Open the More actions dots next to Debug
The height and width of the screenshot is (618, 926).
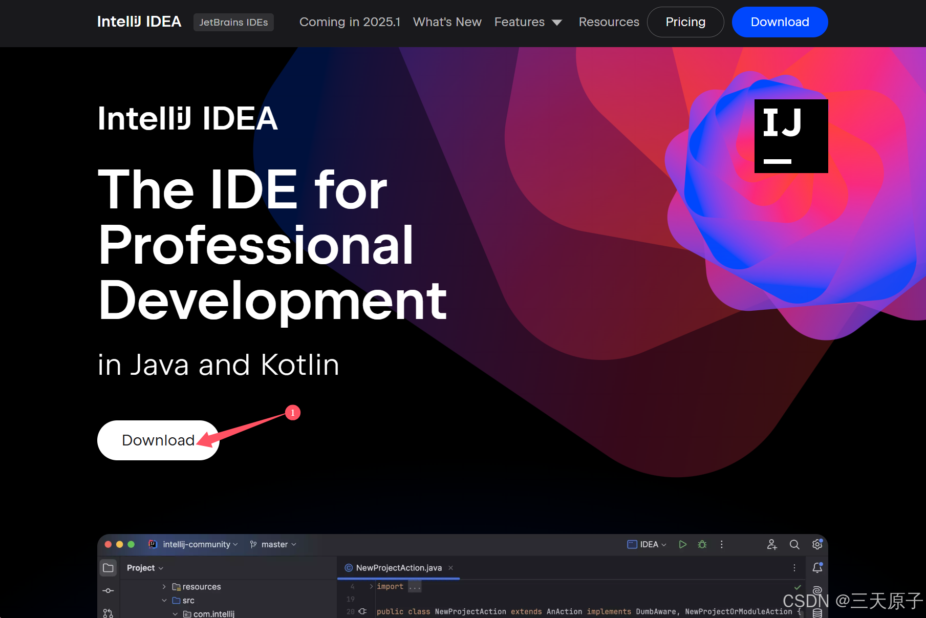[x=722, y=544]
